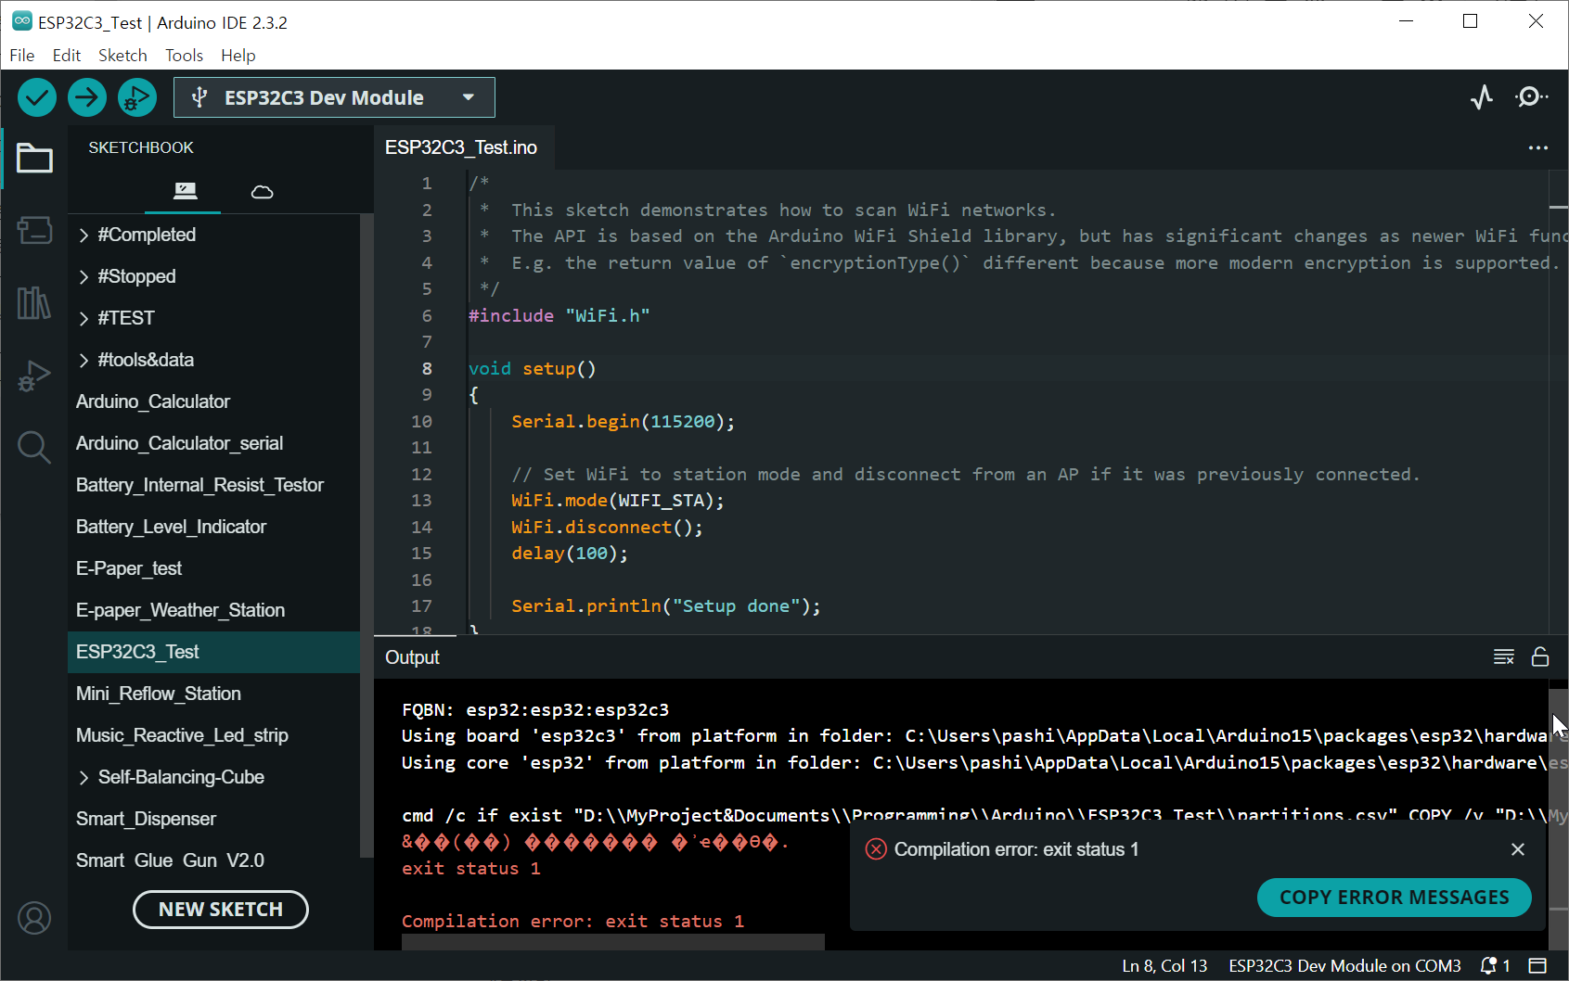Open the Music_Reactive_Led_strip sketch
The width and height of the screenshot is (1569, 981).
[213, 735]
